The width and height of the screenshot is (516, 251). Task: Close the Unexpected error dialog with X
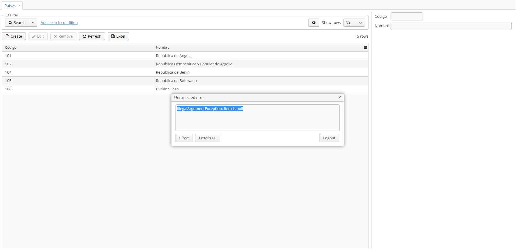coord(339,97)
